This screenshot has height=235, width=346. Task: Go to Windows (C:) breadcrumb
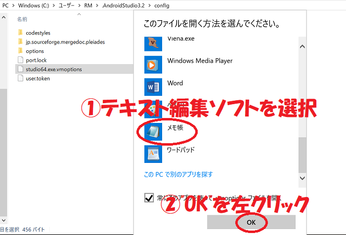point(34,5)
